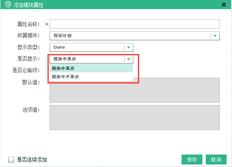Screen dimensions: 232x167
Task: Collapse the 是否显示 dropdown arrow
Action: (128, 59)
